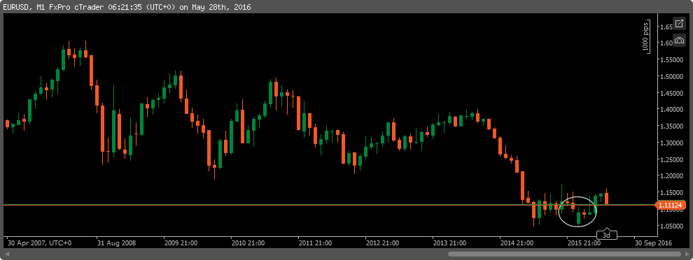Click the 2011 21:00 time label
This screenshot has width=693, height=260.
click(x=315, y=243)
